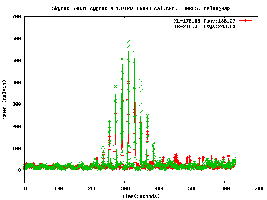Click the 400 label on y-axis
The height and width of the screenshot is (200, 267).
(x=17, y=82)
